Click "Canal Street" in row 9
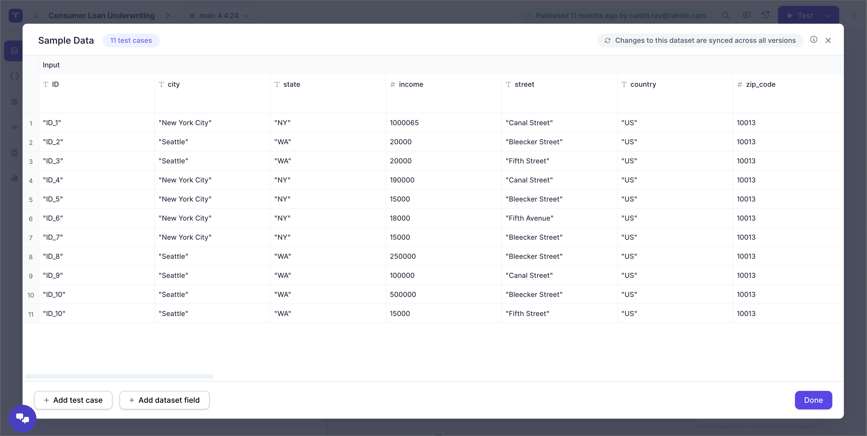 pyautogui.click(x=559, y=276)
